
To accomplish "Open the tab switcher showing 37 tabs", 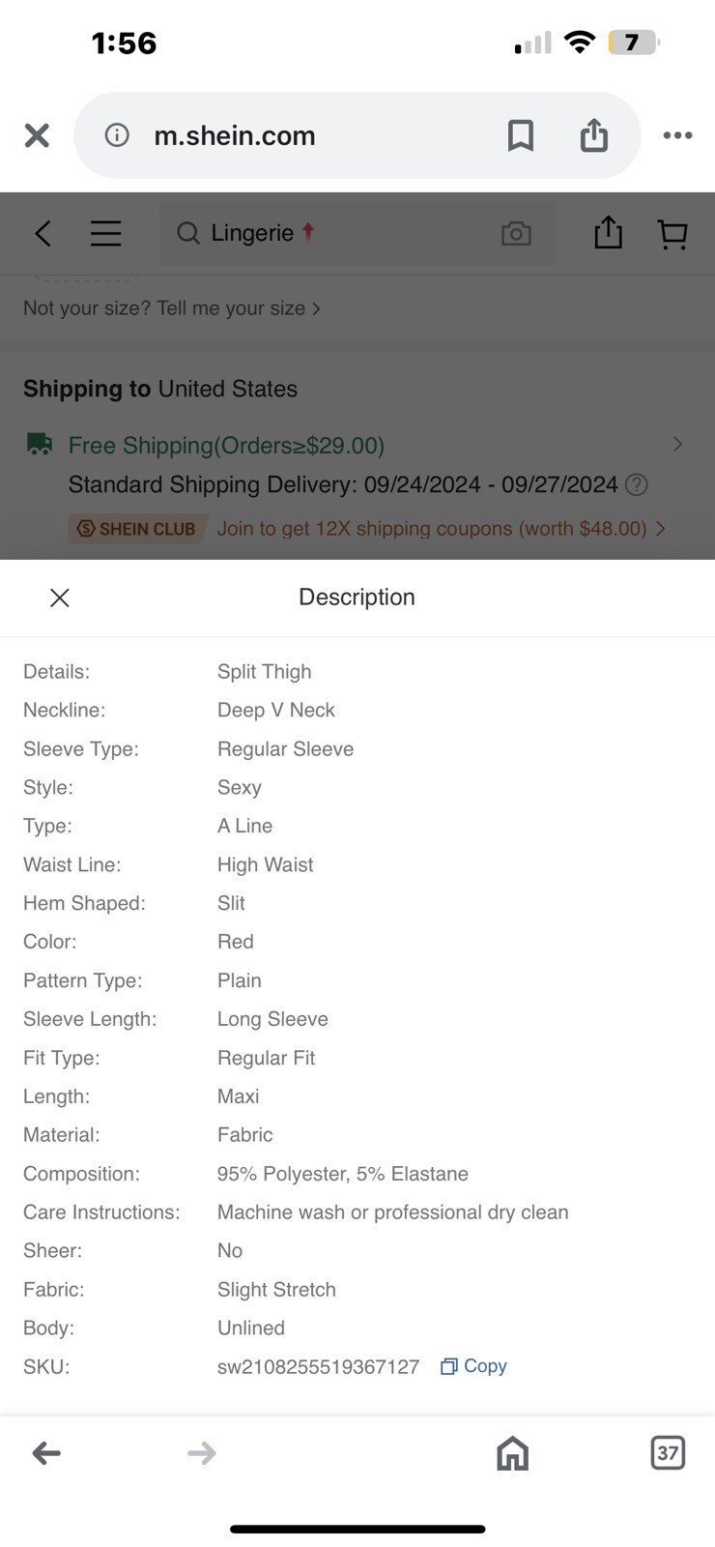I will tap(668, 1452).
